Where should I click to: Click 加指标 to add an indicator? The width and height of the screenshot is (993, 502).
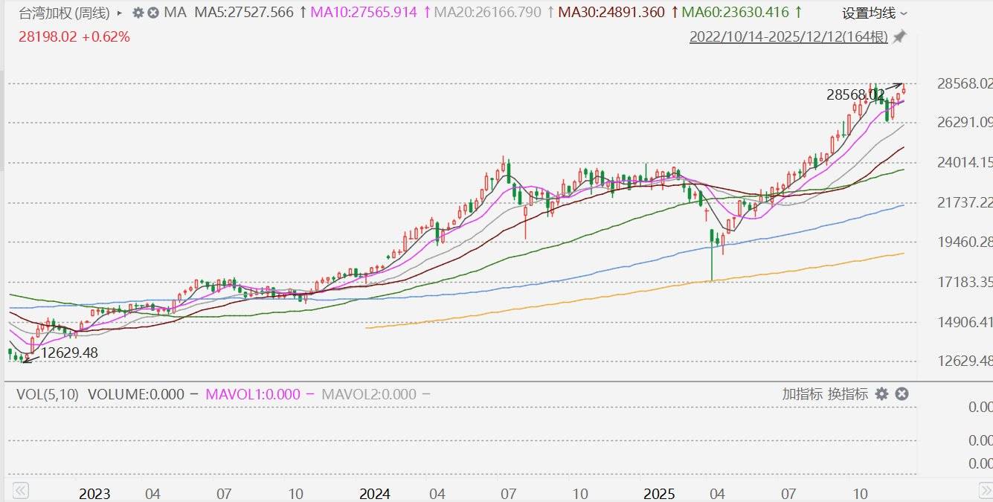[802, 394]
